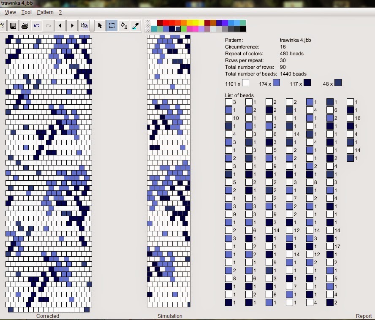Select the periwinkle blue swatch in bottom row
Screen dimensions: 375x320
(x=166, y=29)
